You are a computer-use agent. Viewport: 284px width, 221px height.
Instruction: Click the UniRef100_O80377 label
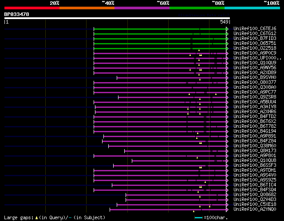[255, 82]
